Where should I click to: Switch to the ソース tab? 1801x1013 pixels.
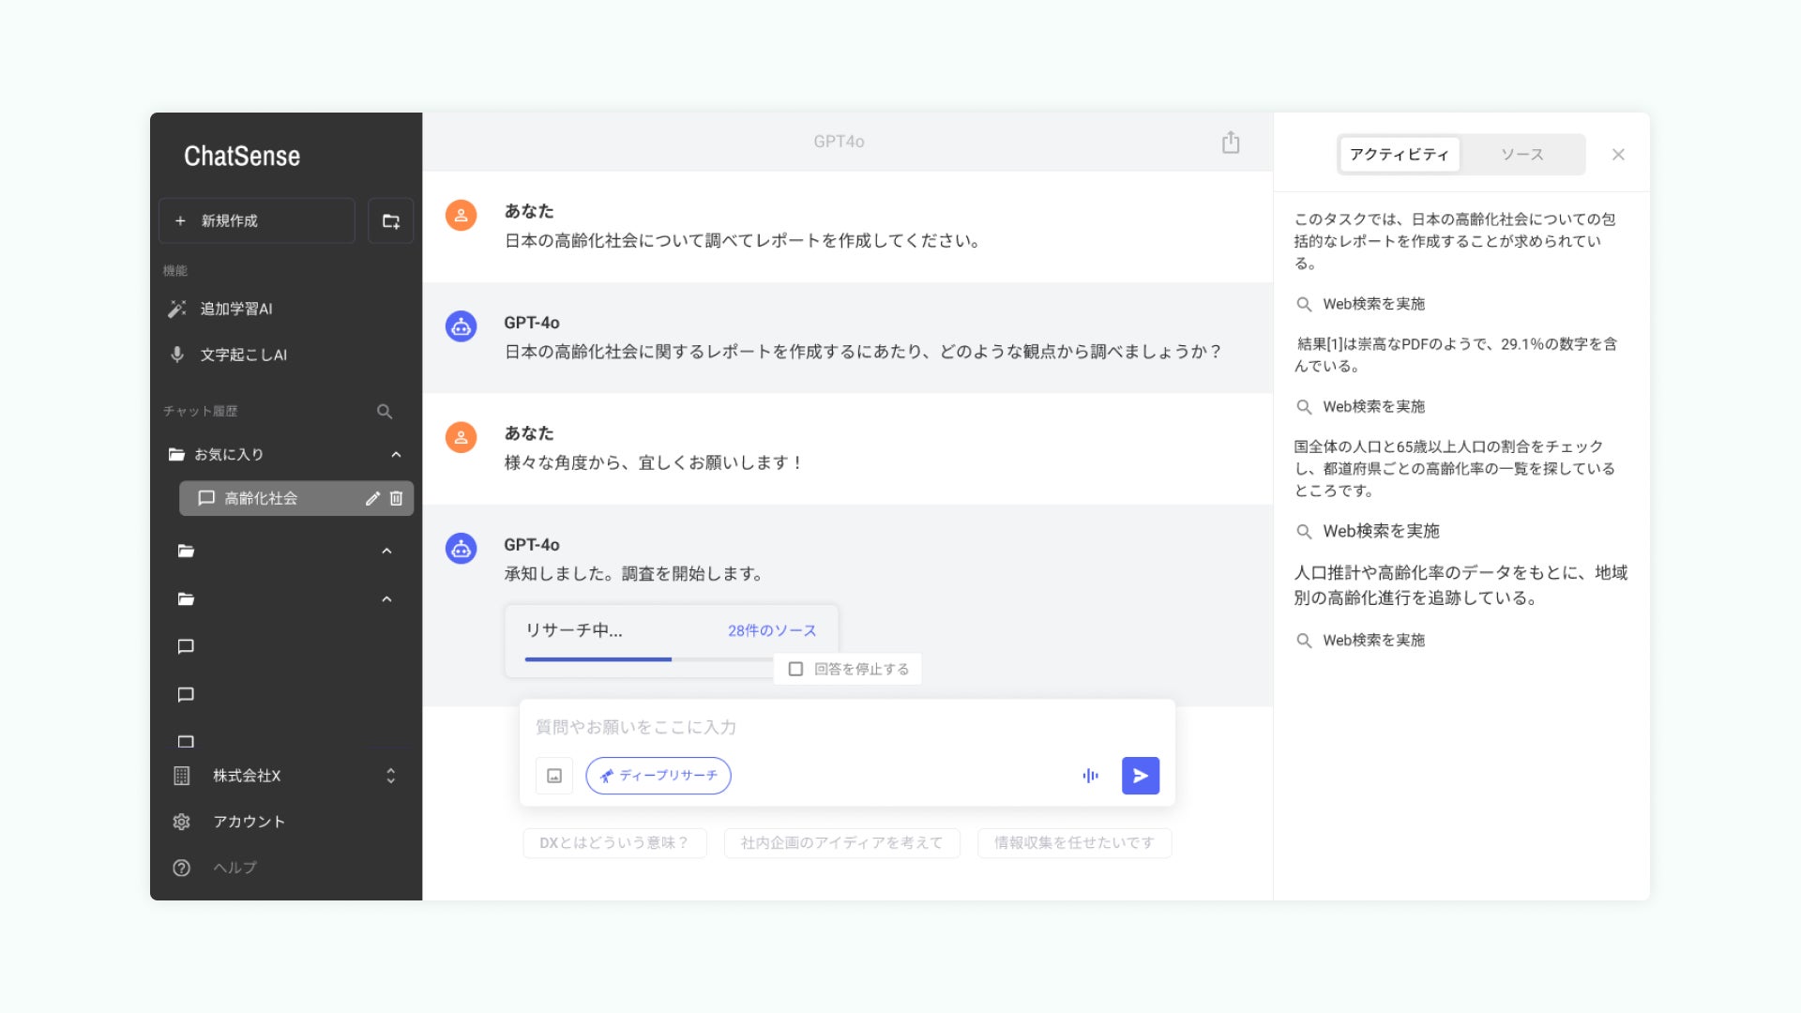tap(1521, 155)
